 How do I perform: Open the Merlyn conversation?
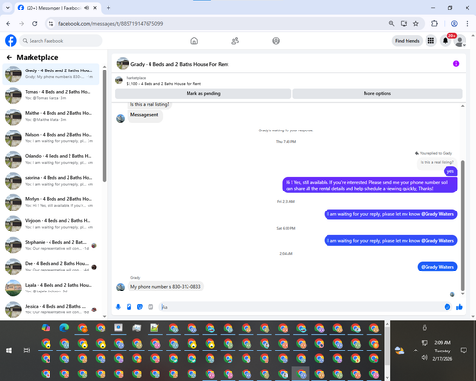click(x=50, y=202)
